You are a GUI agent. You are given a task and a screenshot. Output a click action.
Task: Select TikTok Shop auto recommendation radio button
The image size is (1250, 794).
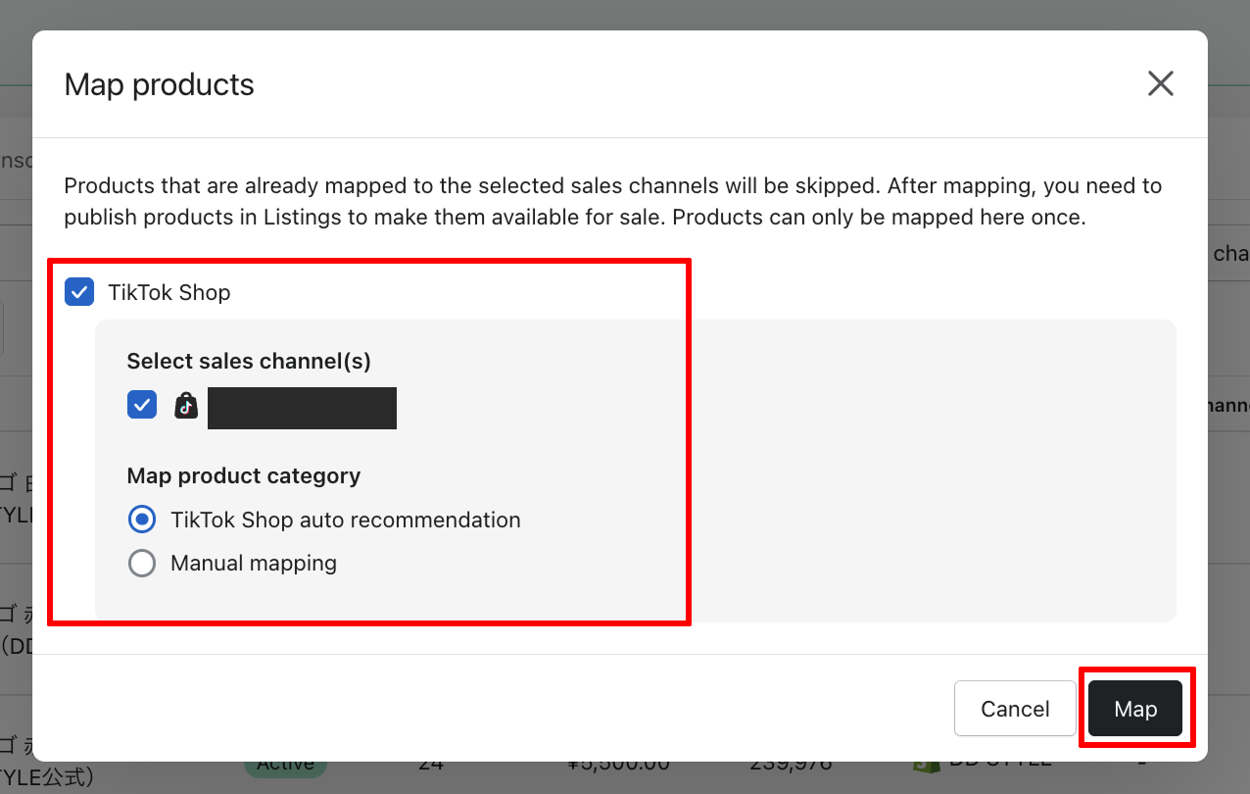click(142, 520)
